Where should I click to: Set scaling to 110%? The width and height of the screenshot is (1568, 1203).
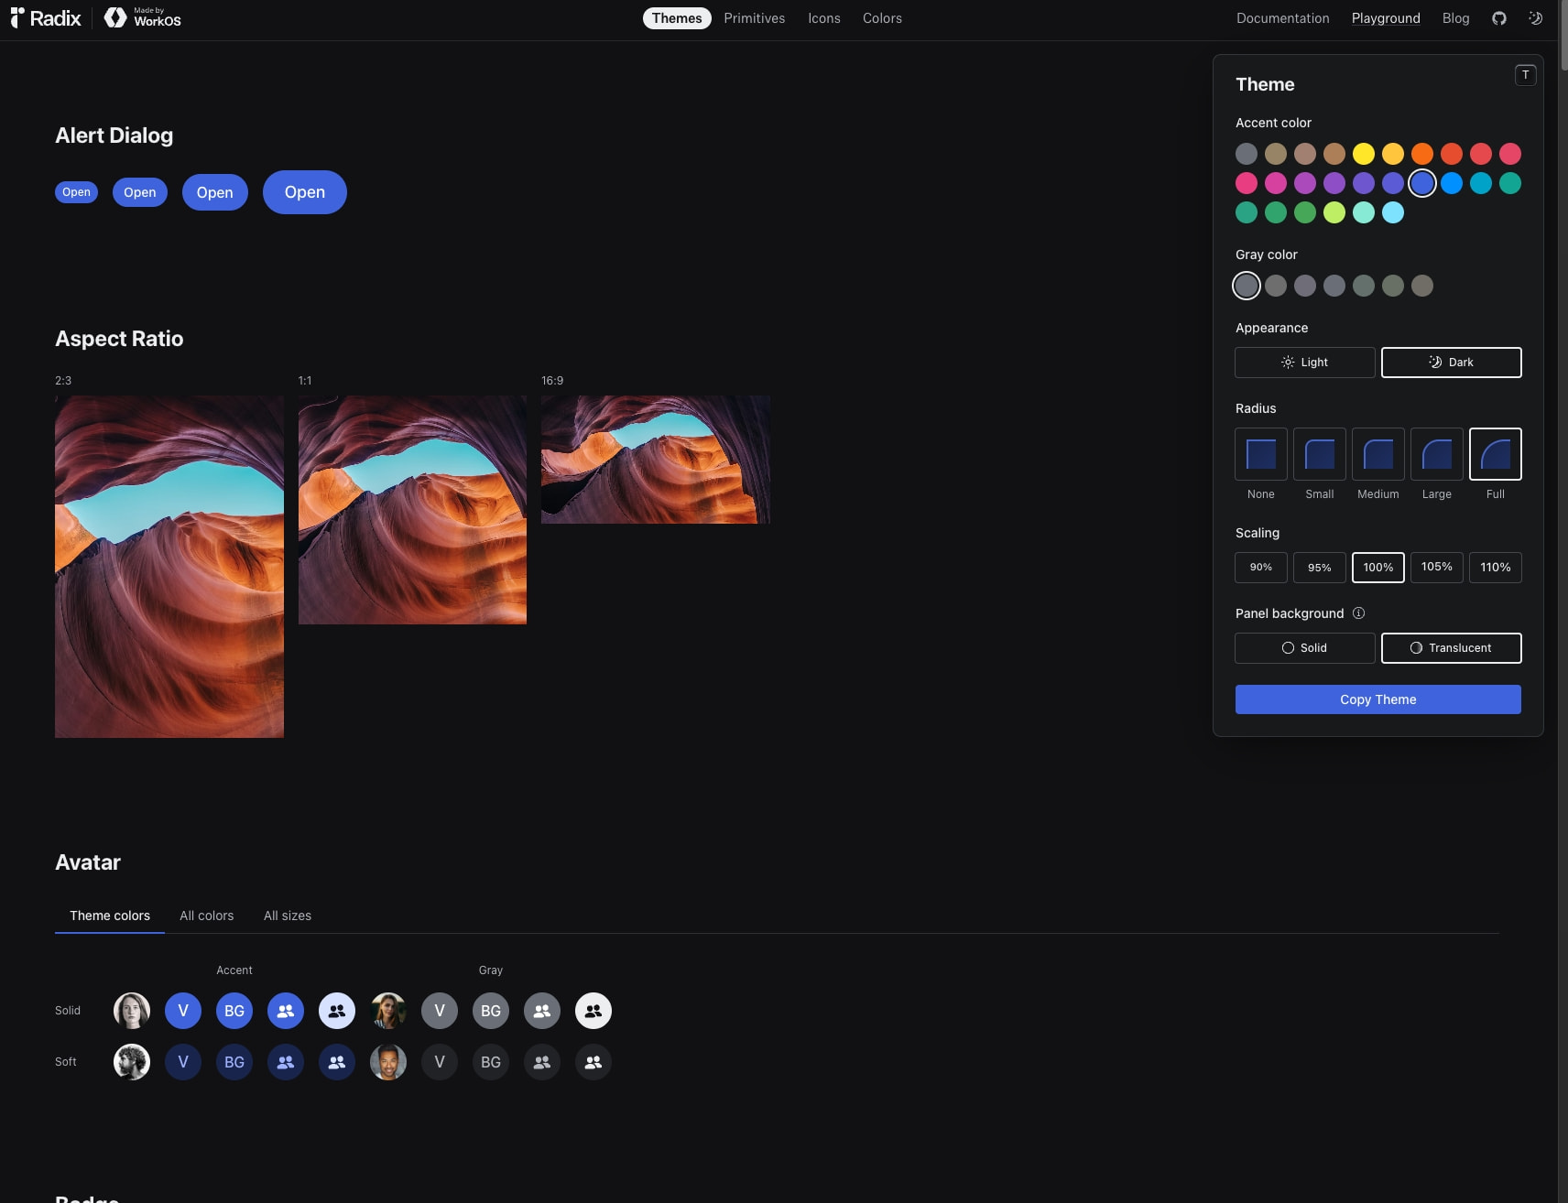point(1496,568)
